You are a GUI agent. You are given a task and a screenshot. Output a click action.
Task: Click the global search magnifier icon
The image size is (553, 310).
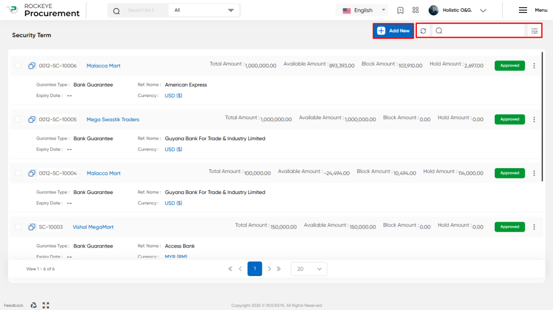(117, 11)
